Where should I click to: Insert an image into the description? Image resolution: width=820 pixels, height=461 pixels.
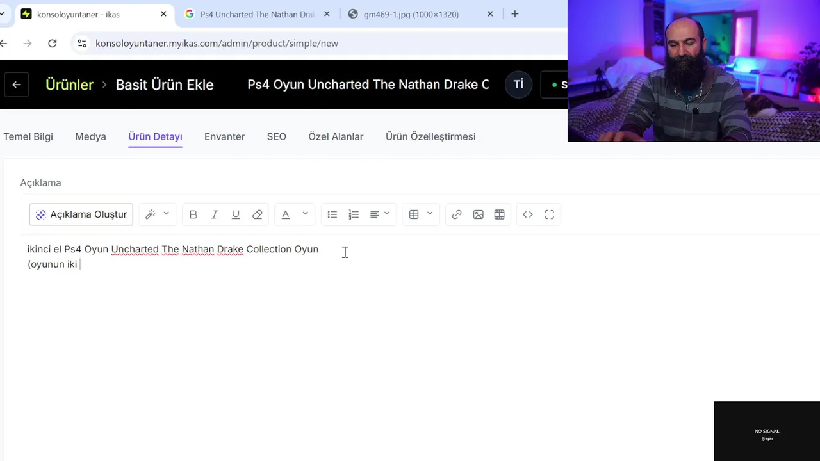(x=478, y=214)
